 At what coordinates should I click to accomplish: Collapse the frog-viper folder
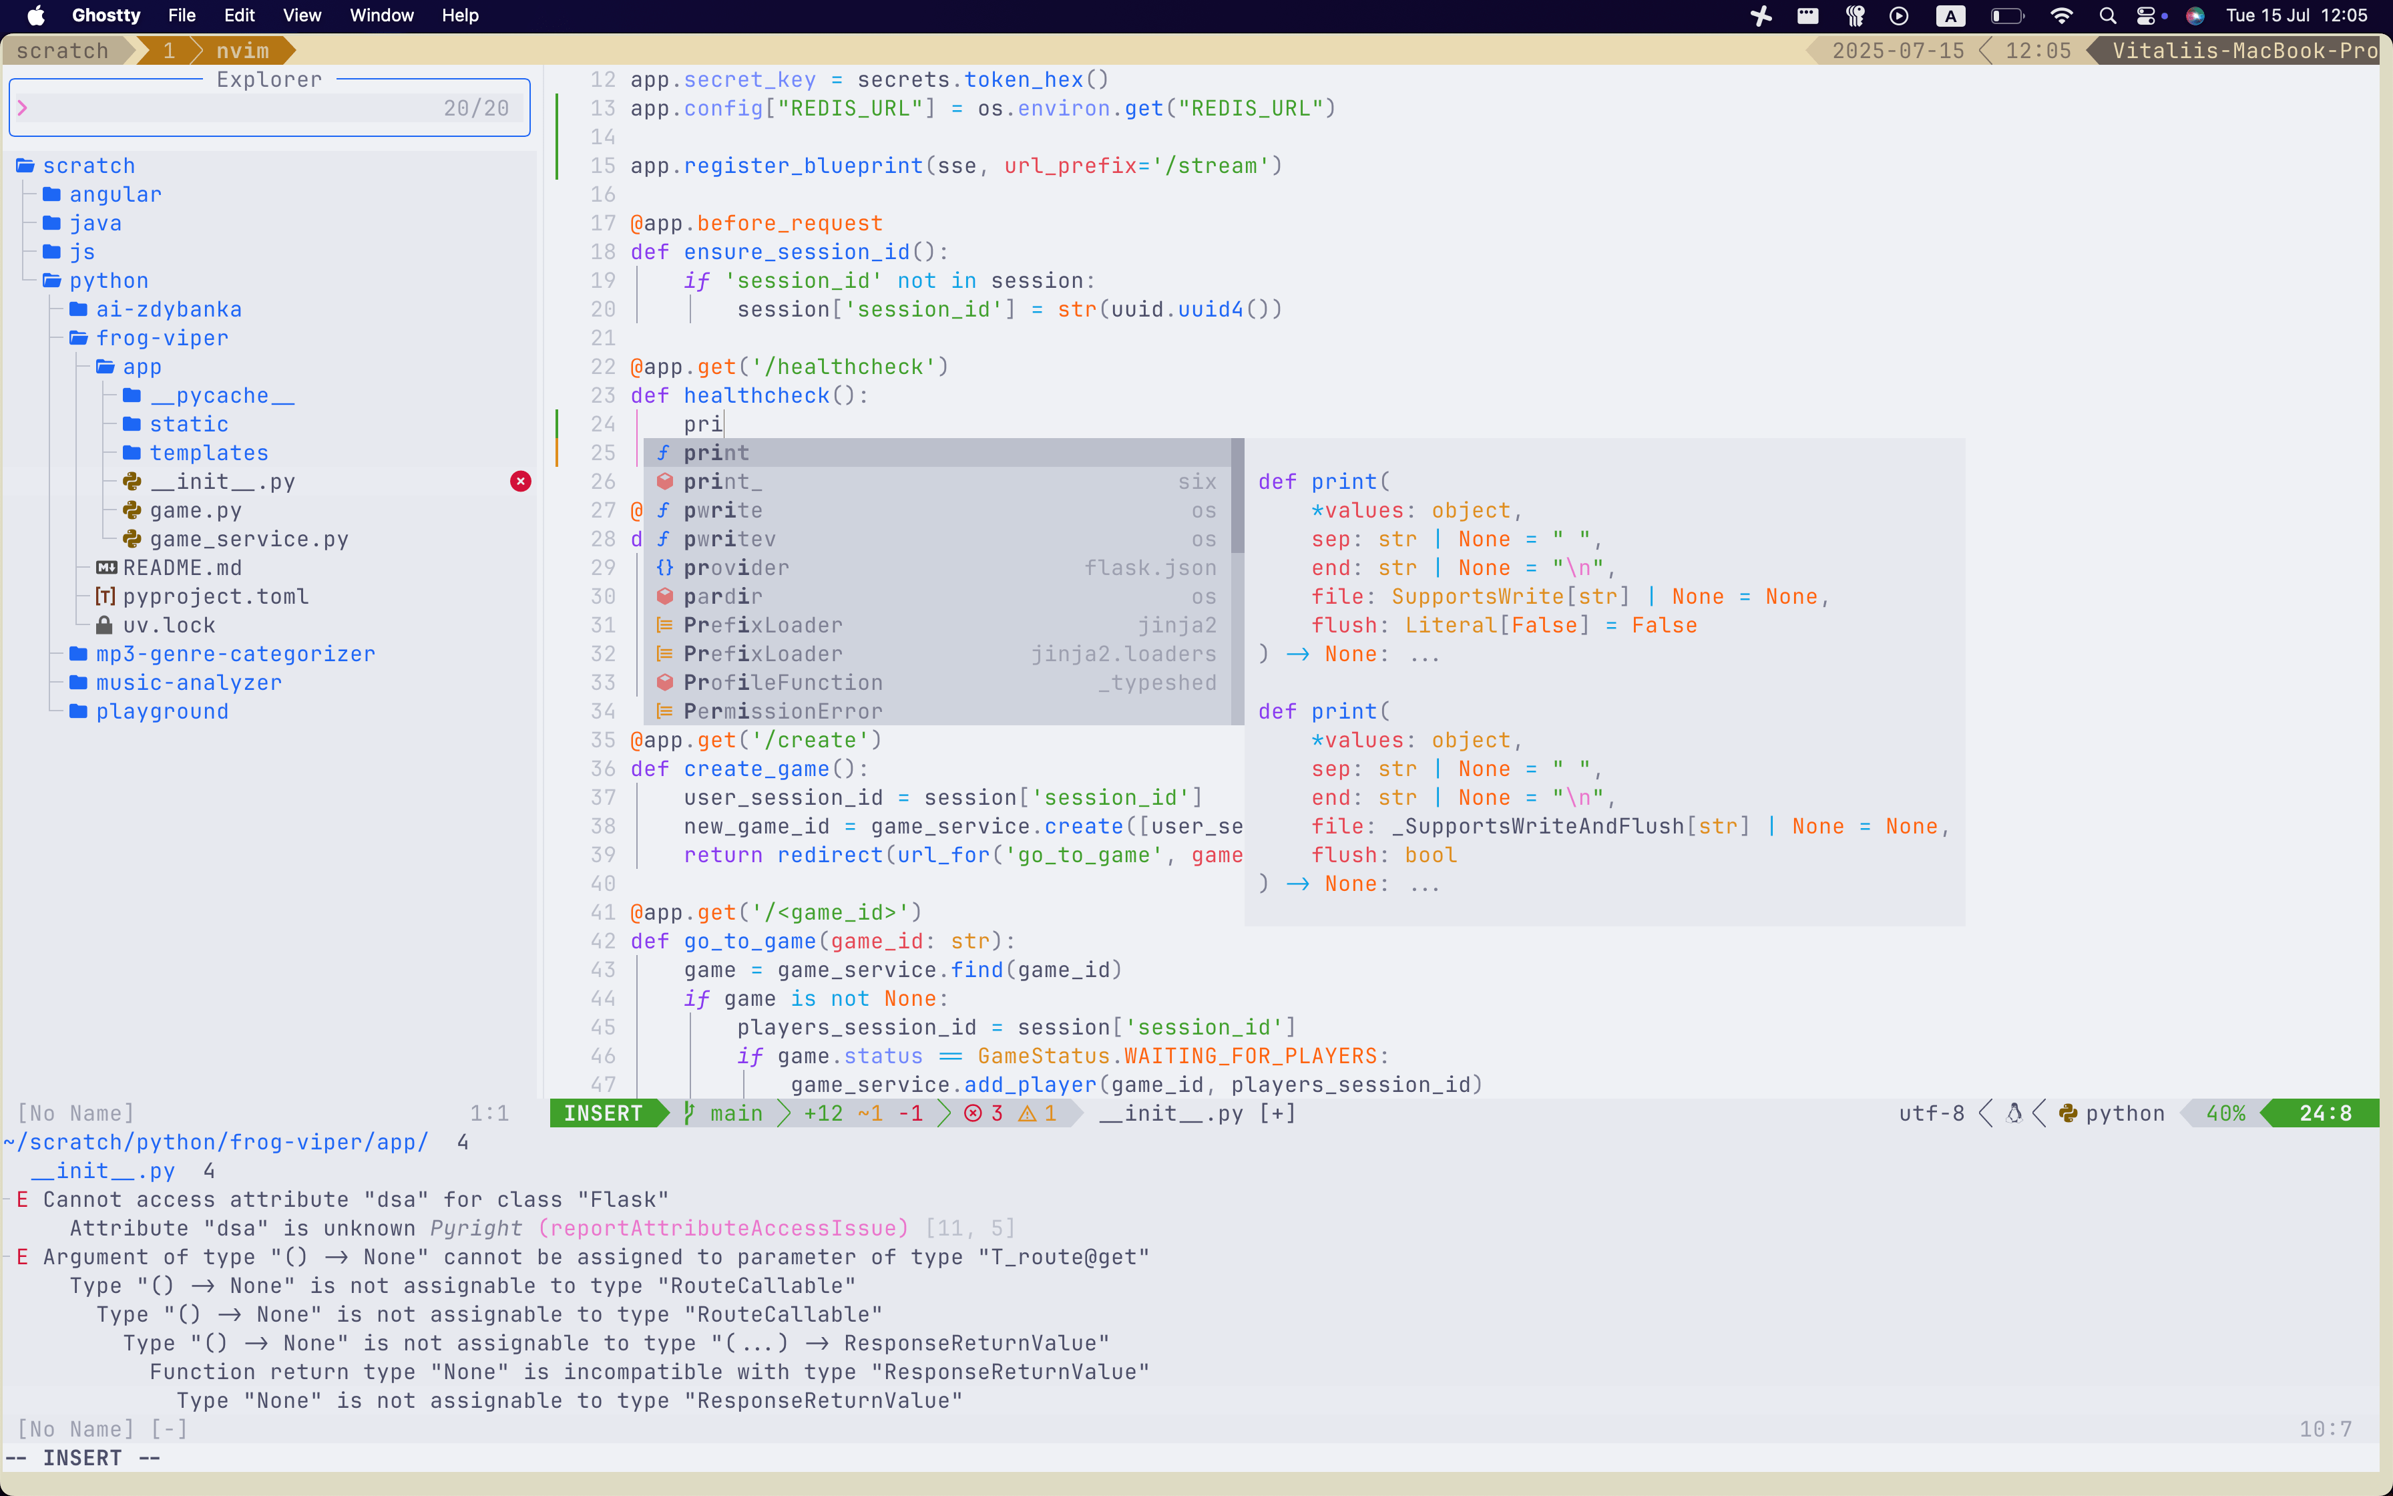161,339
